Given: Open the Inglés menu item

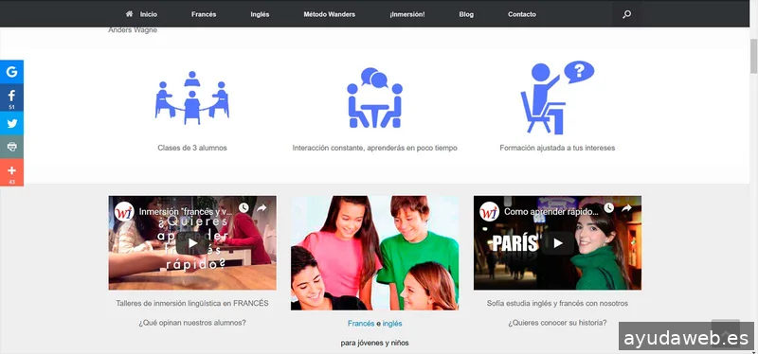Looking at the screenshot, I should click(x=260, y=14).
